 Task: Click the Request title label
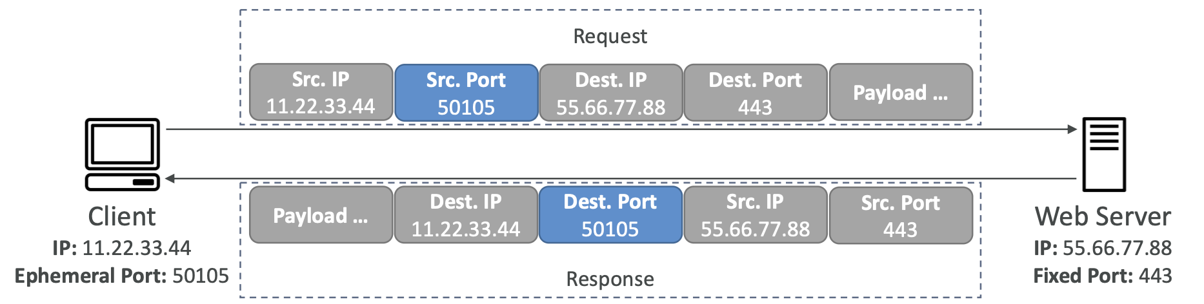coord(610,37)
